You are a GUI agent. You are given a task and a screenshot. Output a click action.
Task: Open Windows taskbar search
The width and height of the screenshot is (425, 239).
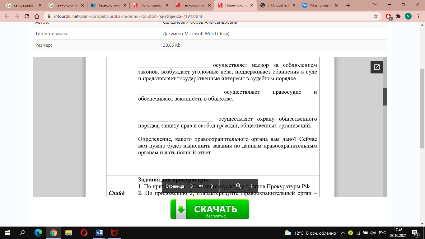[22, 233]
